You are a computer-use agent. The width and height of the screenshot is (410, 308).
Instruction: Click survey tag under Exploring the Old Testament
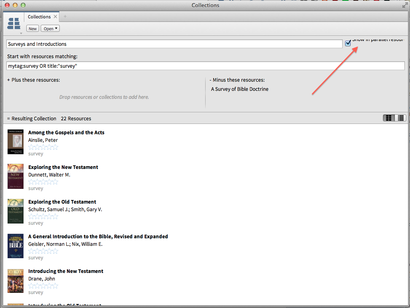coord(35,223)
